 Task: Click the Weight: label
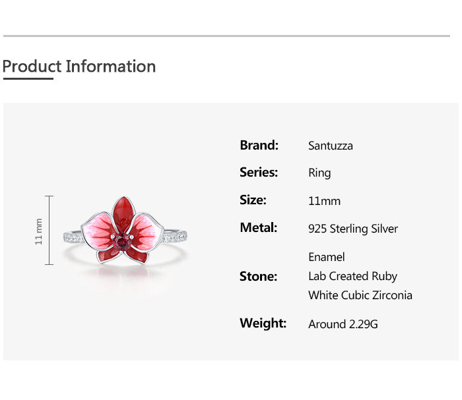(x=263, y=324)
